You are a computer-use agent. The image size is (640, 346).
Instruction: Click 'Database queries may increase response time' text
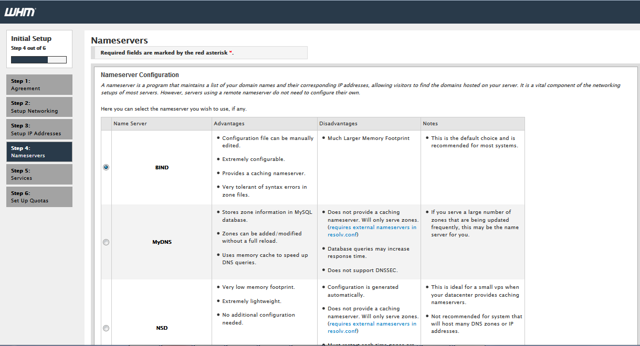[x=369, y=253]
